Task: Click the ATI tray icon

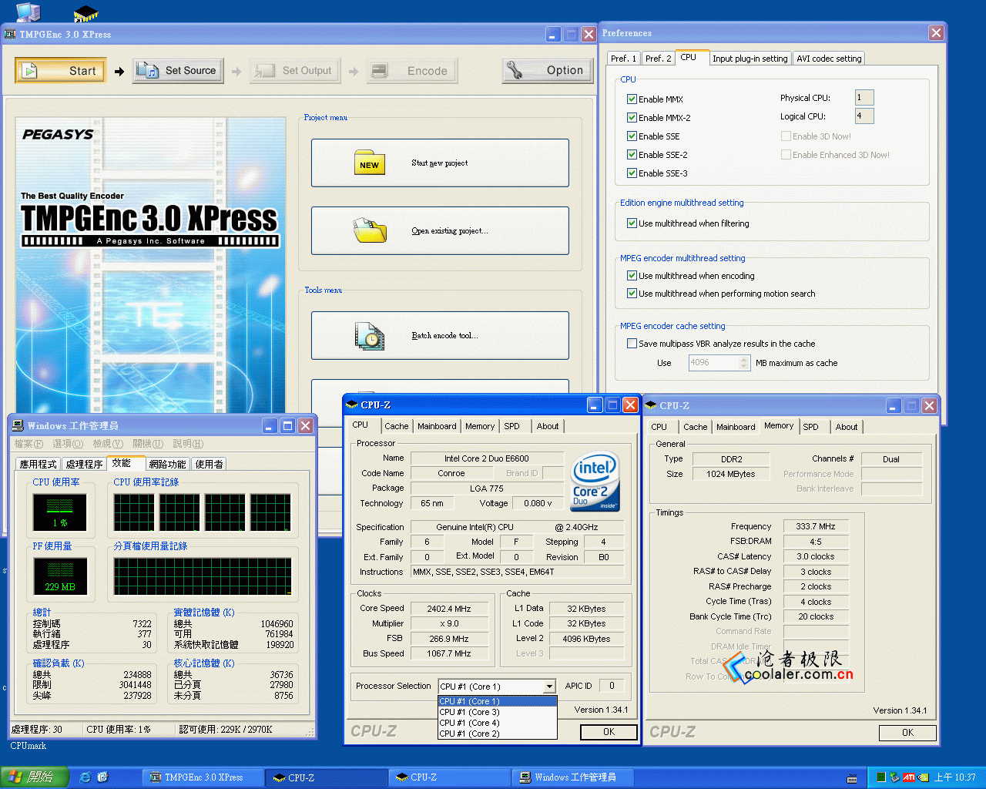Action: (x=908, y=777)
